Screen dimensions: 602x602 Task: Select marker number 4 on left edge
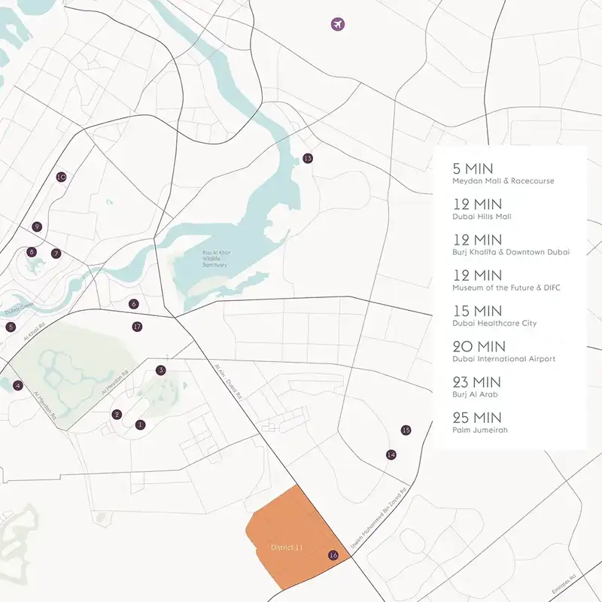(17, 385)
